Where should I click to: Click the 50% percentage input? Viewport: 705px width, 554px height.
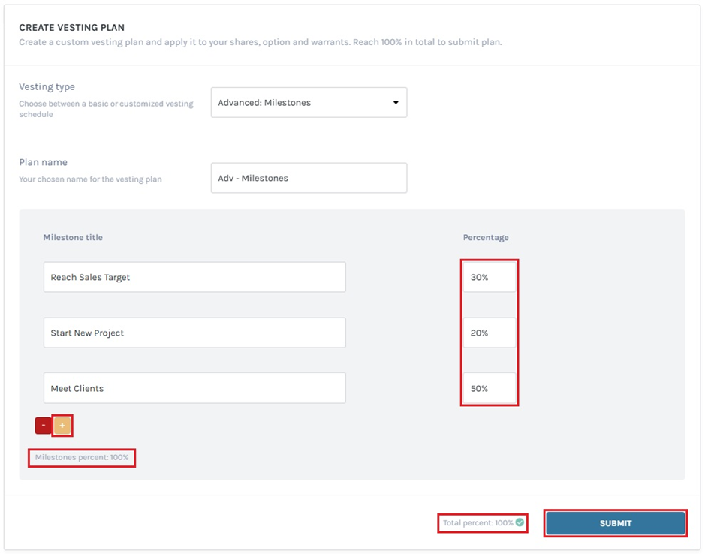click(489, 388)
